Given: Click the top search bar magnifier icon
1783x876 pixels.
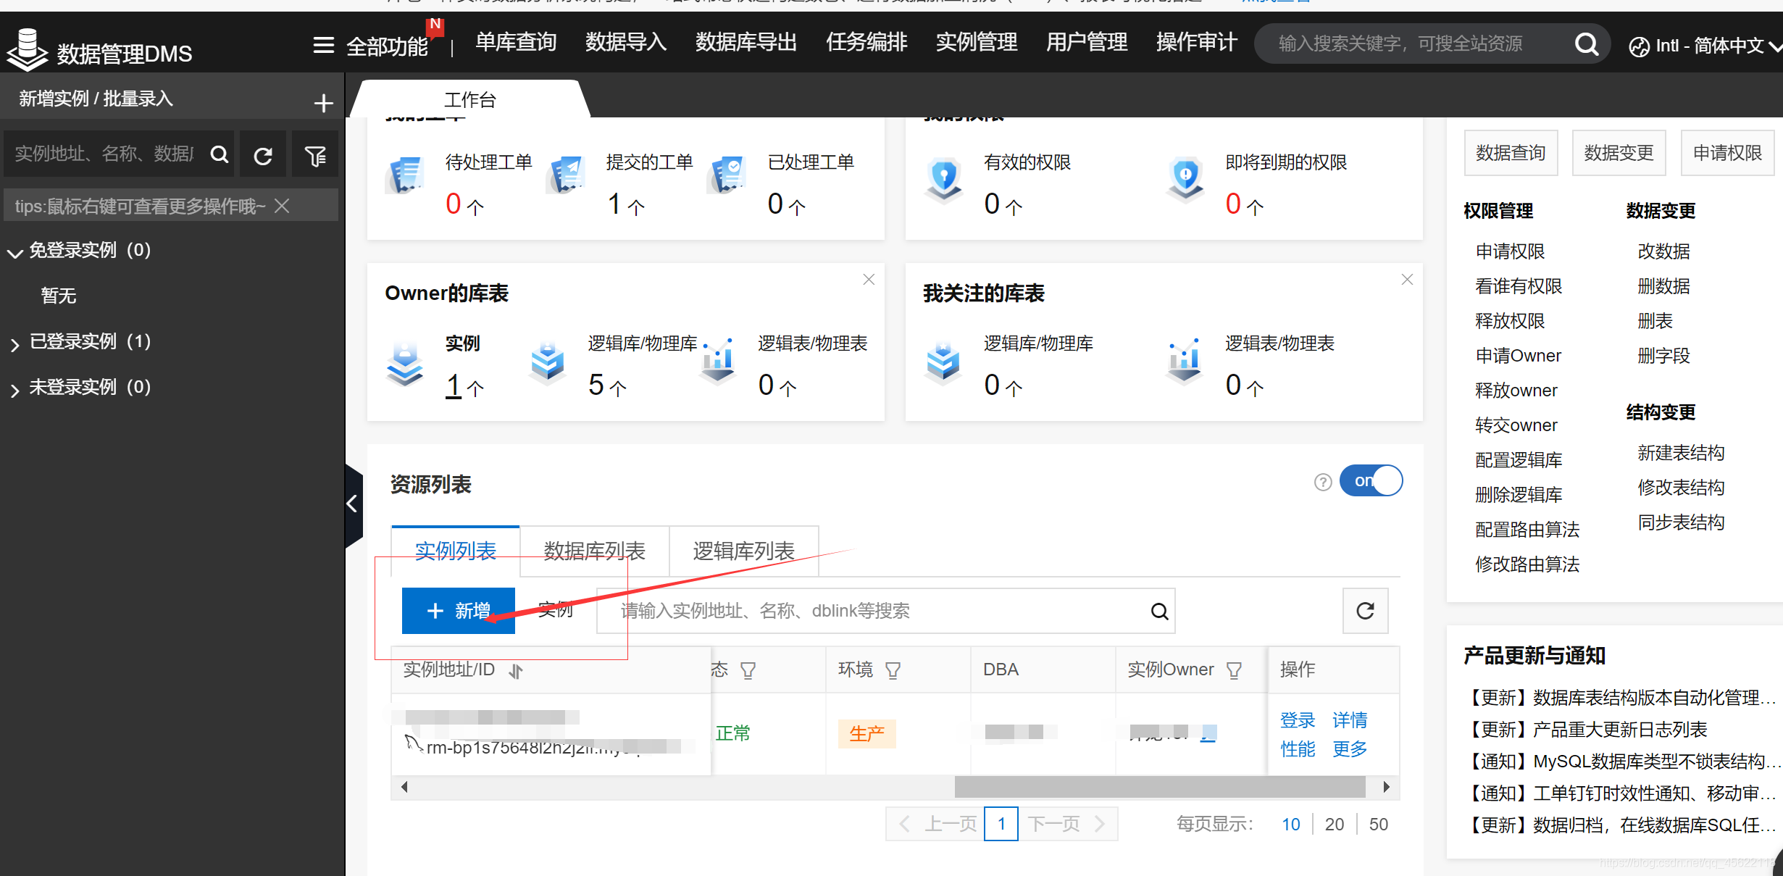Looking at the screenshot, I should (1586, 44).
